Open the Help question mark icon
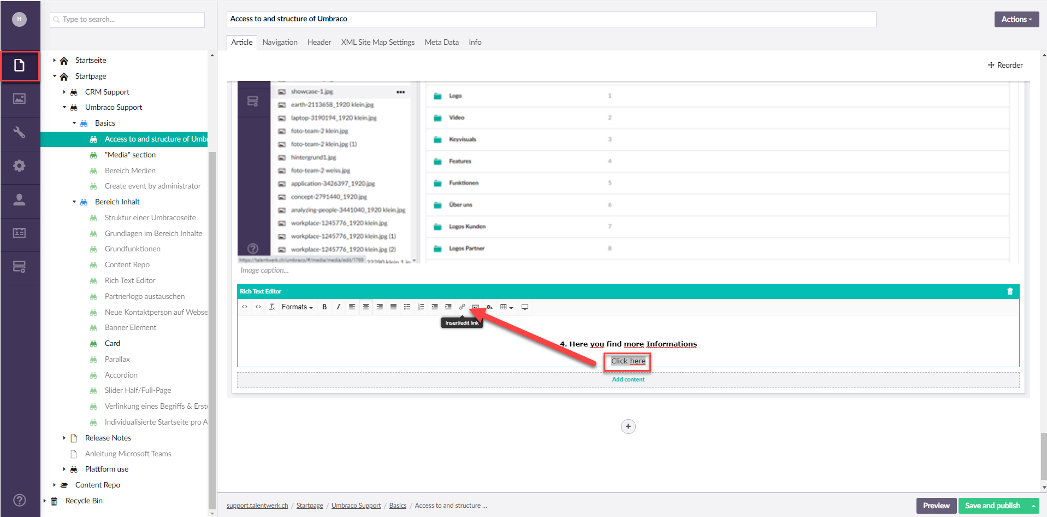Screen dimensions: 1047x517 [x=19, y=500]
